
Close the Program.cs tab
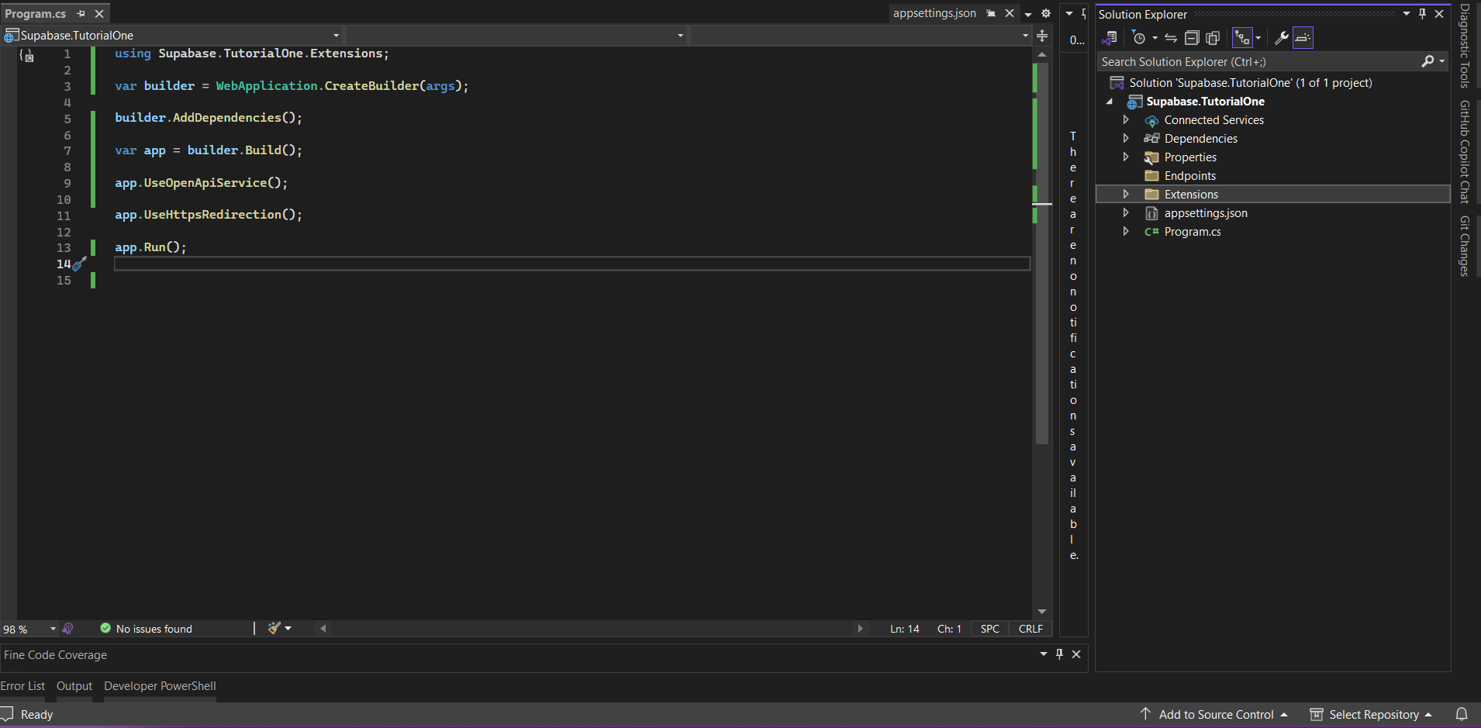point(99,14)
